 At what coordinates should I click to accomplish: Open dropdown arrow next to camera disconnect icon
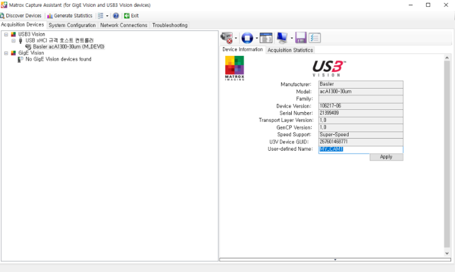coord(235,38)
